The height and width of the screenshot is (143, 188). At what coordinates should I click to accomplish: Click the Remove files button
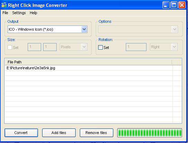[96, 133]
